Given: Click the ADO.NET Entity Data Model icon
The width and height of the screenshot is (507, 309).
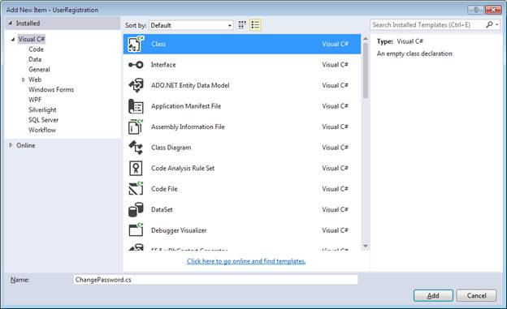Looking at the screenshot, I should click(136, 85).
